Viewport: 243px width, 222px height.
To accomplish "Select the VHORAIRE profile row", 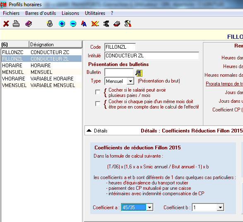I will (41, 79).
